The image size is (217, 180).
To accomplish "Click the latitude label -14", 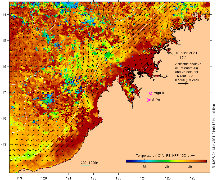I will click(3, 14).
